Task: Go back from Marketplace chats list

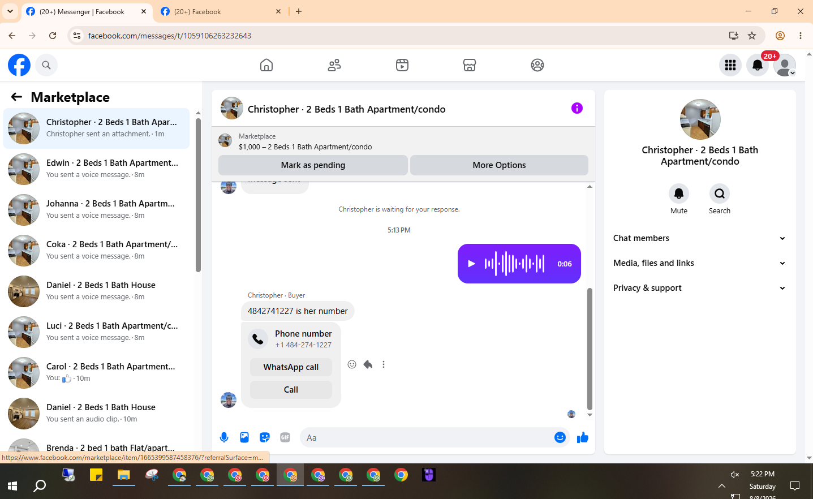Action: (16, 97)
